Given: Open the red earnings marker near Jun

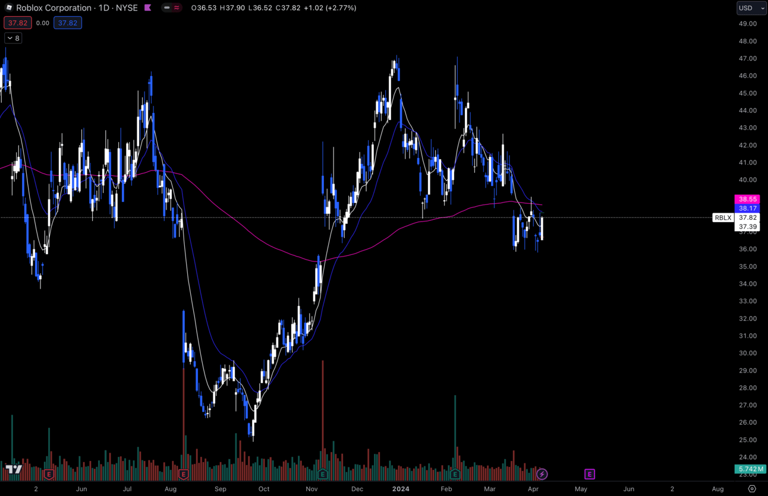Looking at the screenshot, I should [x=49, y=474].
